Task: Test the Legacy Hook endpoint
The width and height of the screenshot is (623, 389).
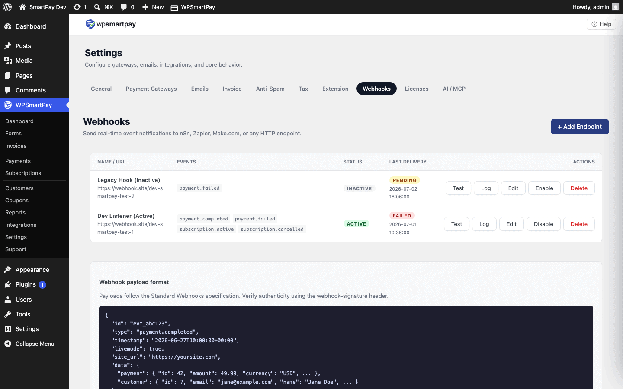Action: coord(458,188)
